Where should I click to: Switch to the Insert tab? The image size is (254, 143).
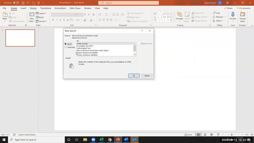pos(23,8)
